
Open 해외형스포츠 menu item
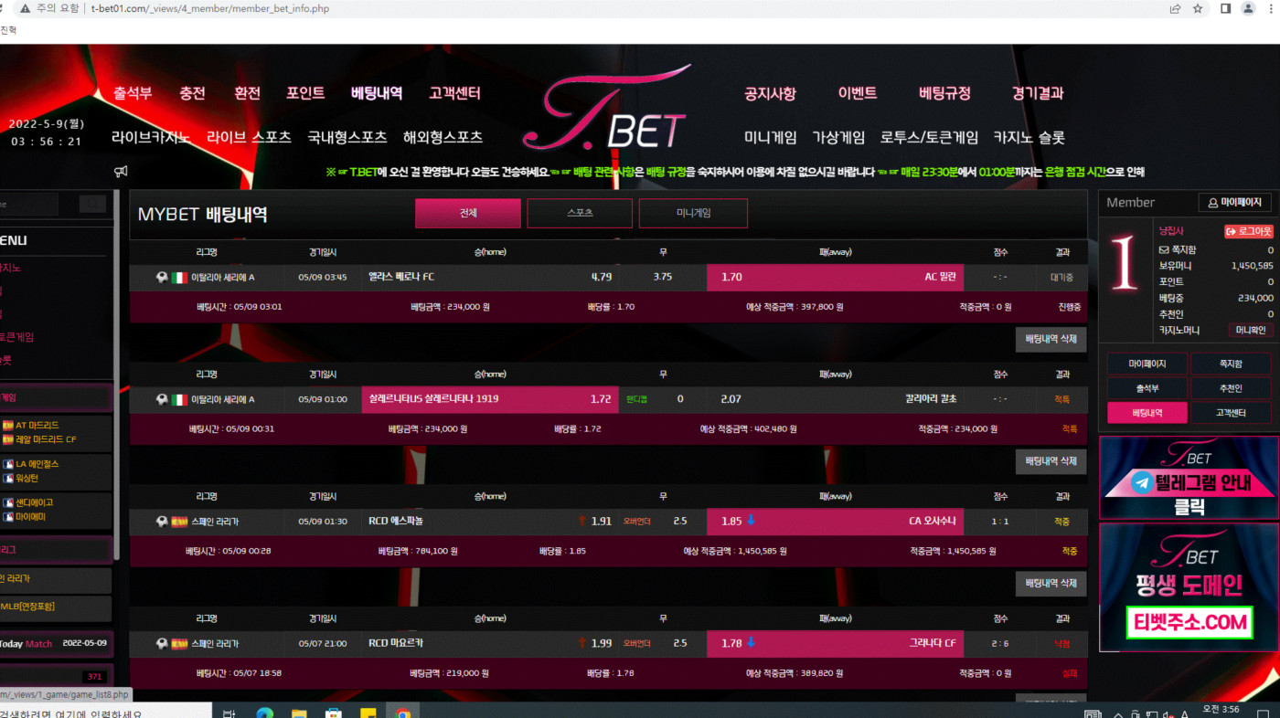pos(443,137)
